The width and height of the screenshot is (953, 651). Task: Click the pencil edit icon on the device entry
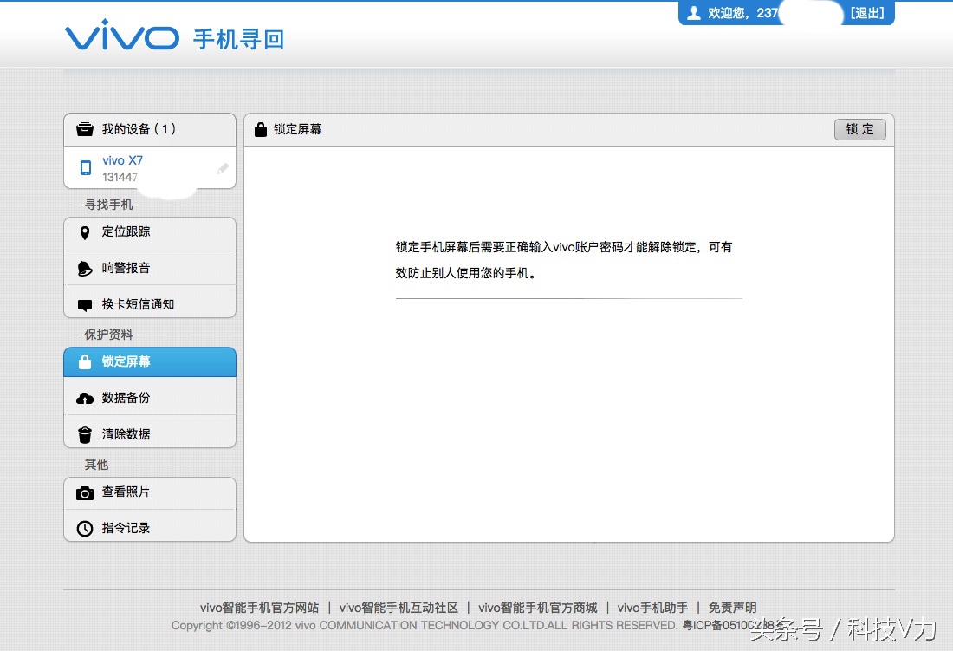223,169
